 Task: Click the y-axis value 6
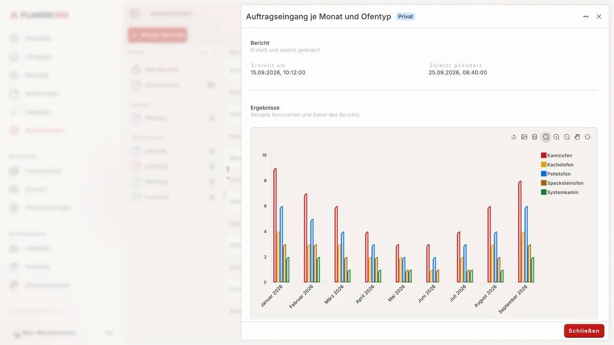coord(265,206)
